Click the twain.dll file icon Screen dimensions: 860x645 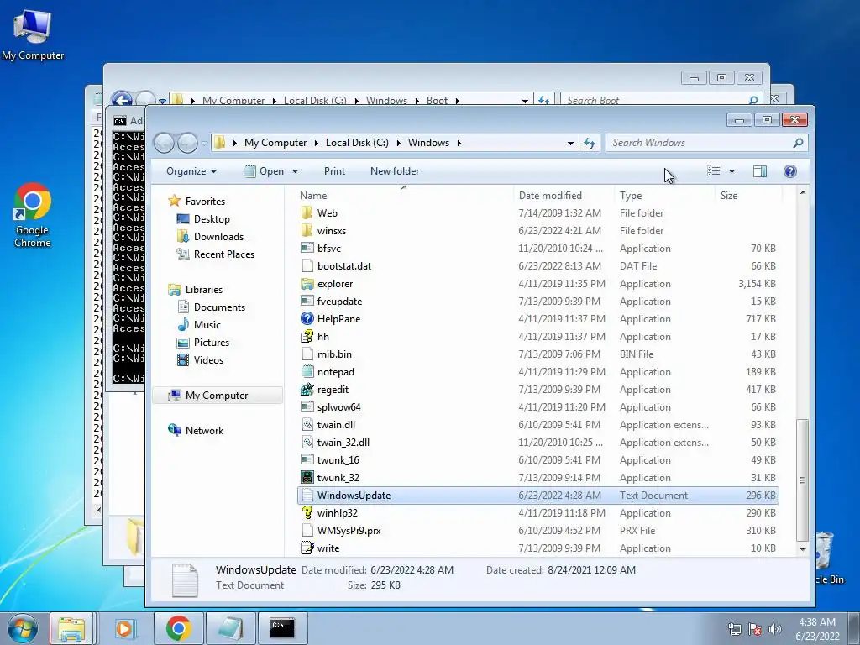(x=307, y=424)
